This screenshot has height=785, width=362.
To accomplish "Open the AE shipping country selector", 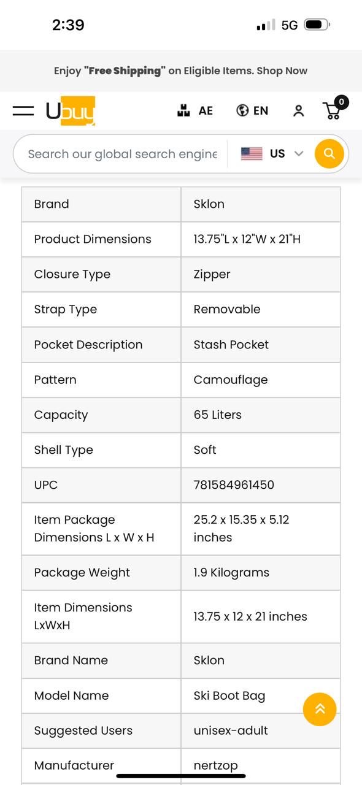I will click(194, 110).
